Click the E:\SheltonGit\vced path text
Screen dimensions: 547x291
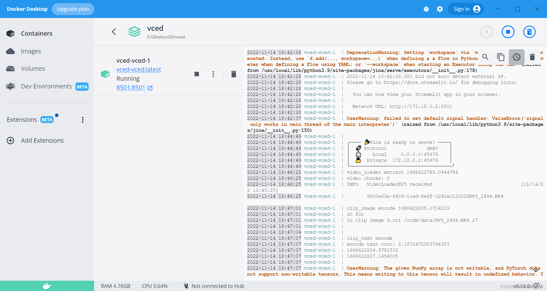pyautogui.click(x=166, y=37)
